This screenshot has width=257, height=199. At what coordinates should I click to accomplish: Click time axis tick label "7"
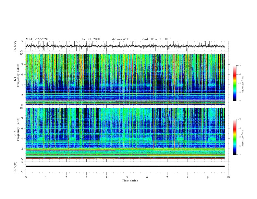coord(167,177)
